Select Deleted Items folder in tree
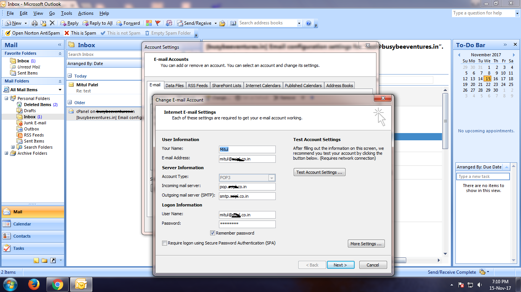 coord(37,105)
